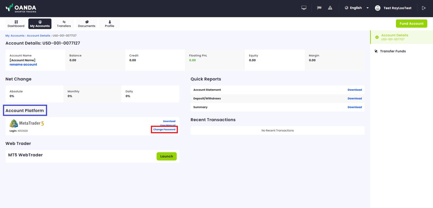This screenshot has height=208, width=433.
Task: Download the Account Statement report
Action: coord(355,90)
